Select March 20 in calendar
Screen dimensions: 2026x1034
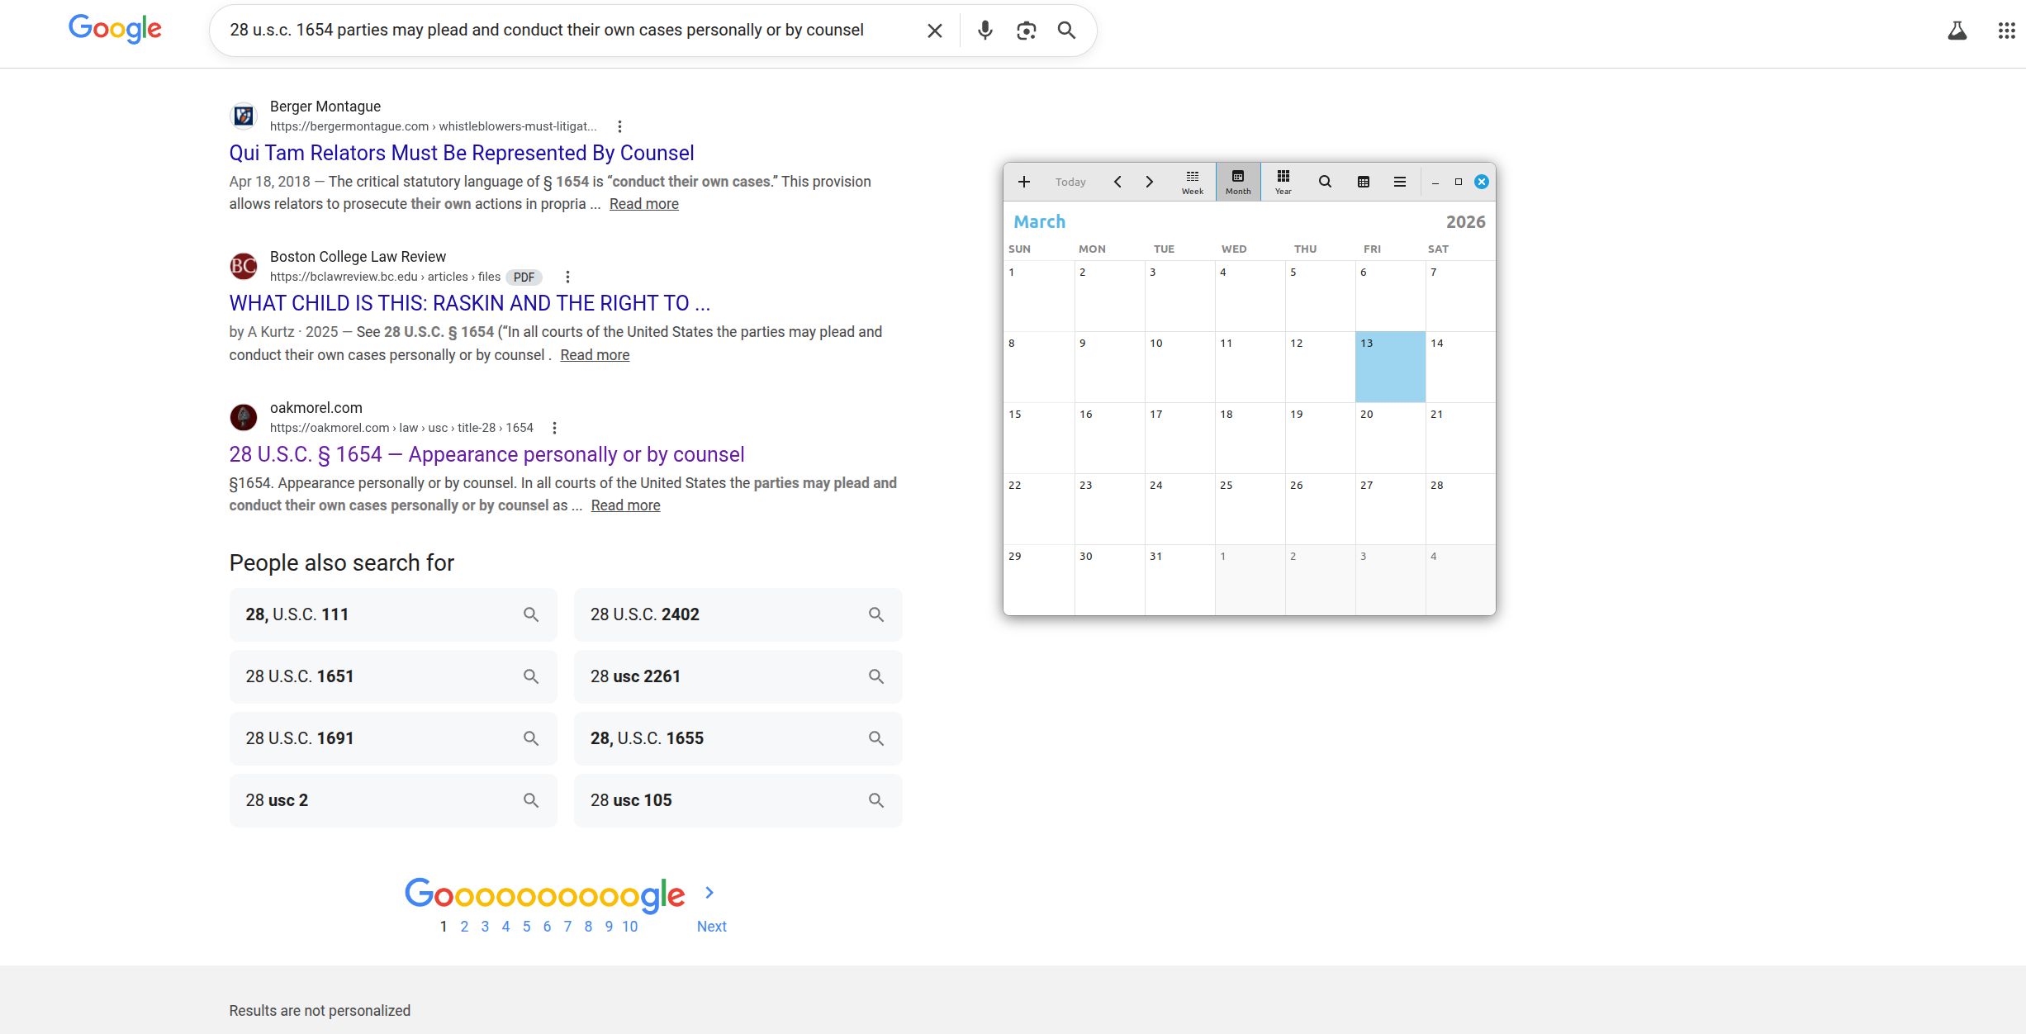pos(1390,438)
